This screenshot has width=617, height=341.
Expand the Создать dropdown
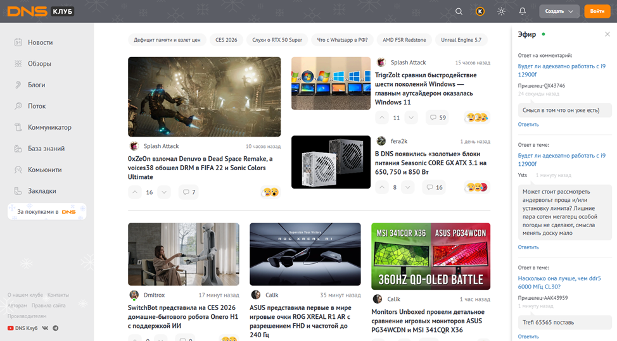[x=560, y=11]
